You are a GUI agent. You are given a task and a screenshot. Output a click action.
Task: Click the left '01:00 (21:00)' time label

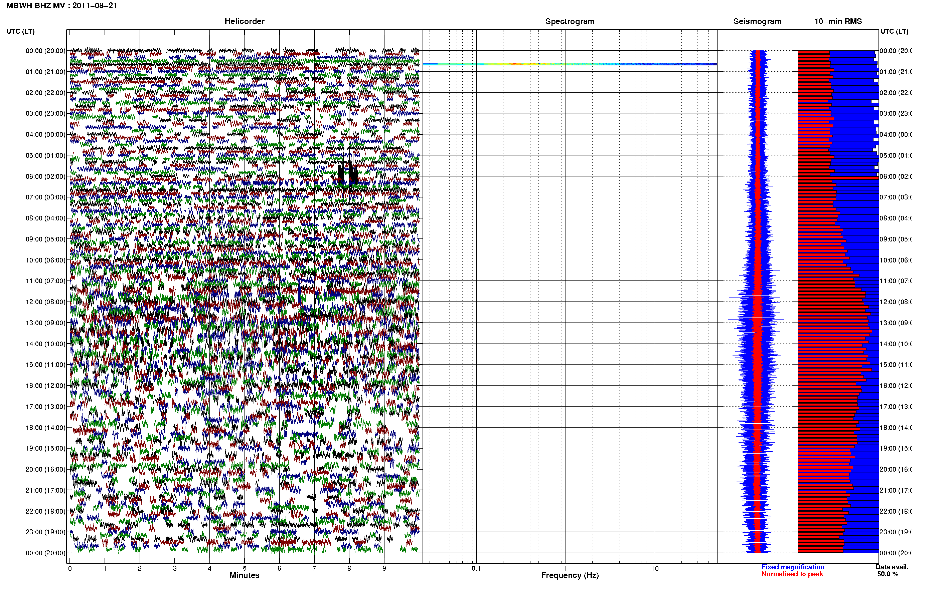click(x=45, y=72)
